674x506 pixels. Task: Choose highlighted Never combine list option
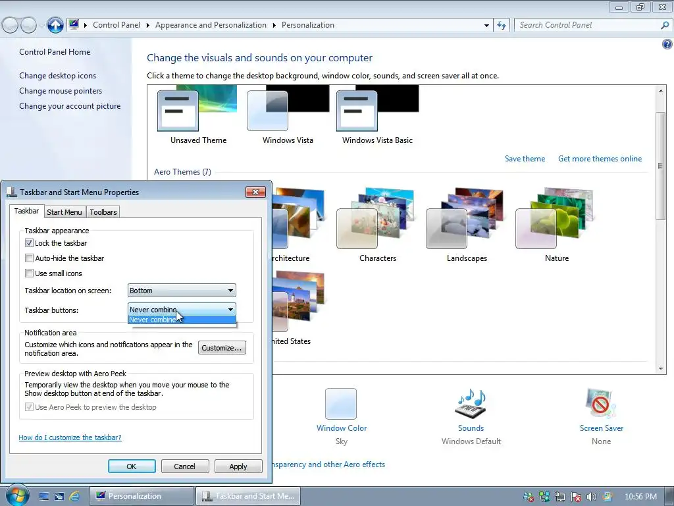coord(182,320)
